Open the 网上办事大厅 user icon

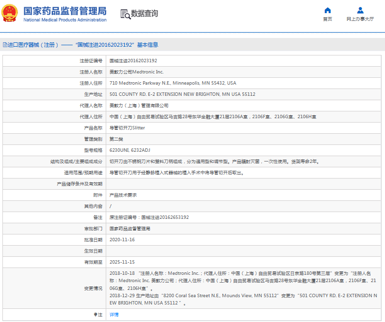pos(360,10)
